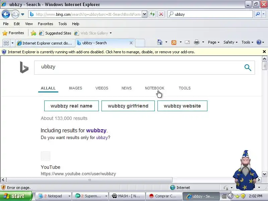
Task: Click the Read Mail envelope icon
Action: [x=187, y=42]
